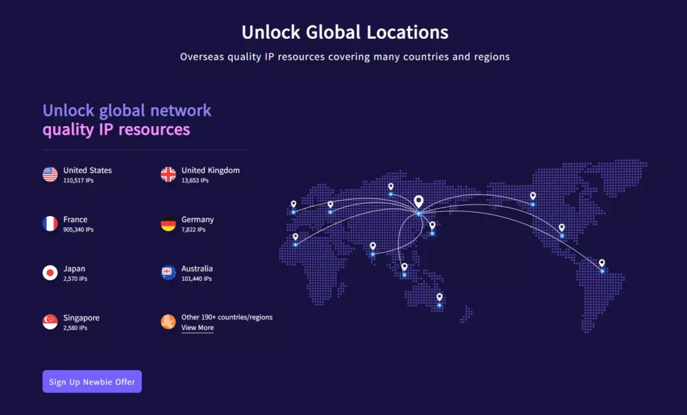Click the France flag icon
The image size is (687, 415).
tap(50, 224)
